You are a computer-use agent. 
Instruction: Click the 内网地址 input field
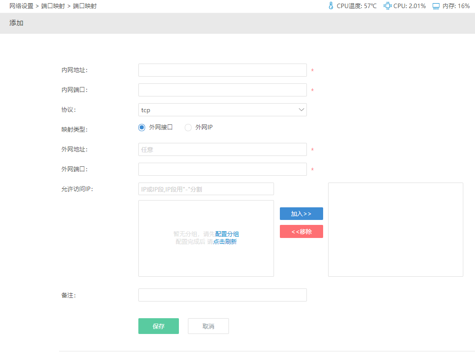[x=222, y=70]
